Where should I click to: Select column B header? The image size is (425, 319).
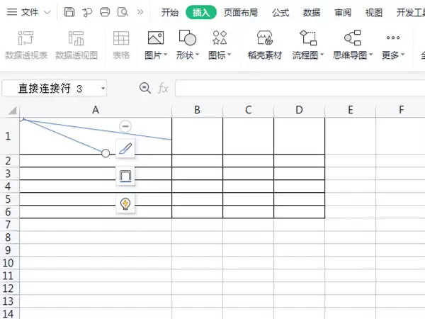tap(198, 110)
